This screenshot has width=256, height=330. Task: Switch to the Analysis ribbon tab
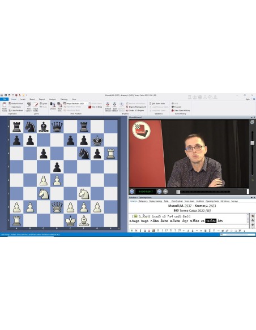point(53,99)
